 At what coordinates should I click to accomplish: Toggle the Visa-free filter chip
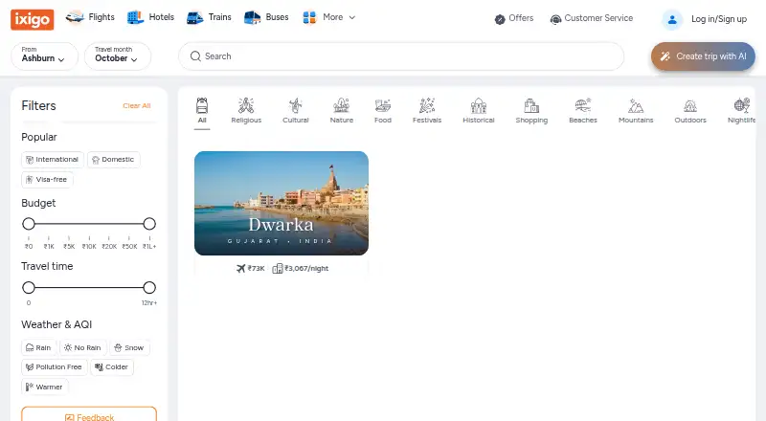coord(47,180)
